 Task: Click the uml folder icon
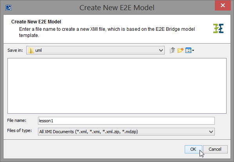tap(31, 50)
